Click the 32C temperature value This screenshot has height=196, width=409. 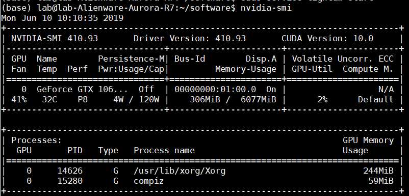click(49, 99)
